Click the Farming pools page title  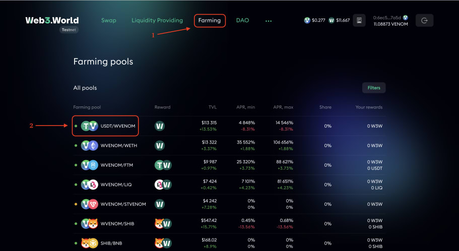(x=103, y=62)
